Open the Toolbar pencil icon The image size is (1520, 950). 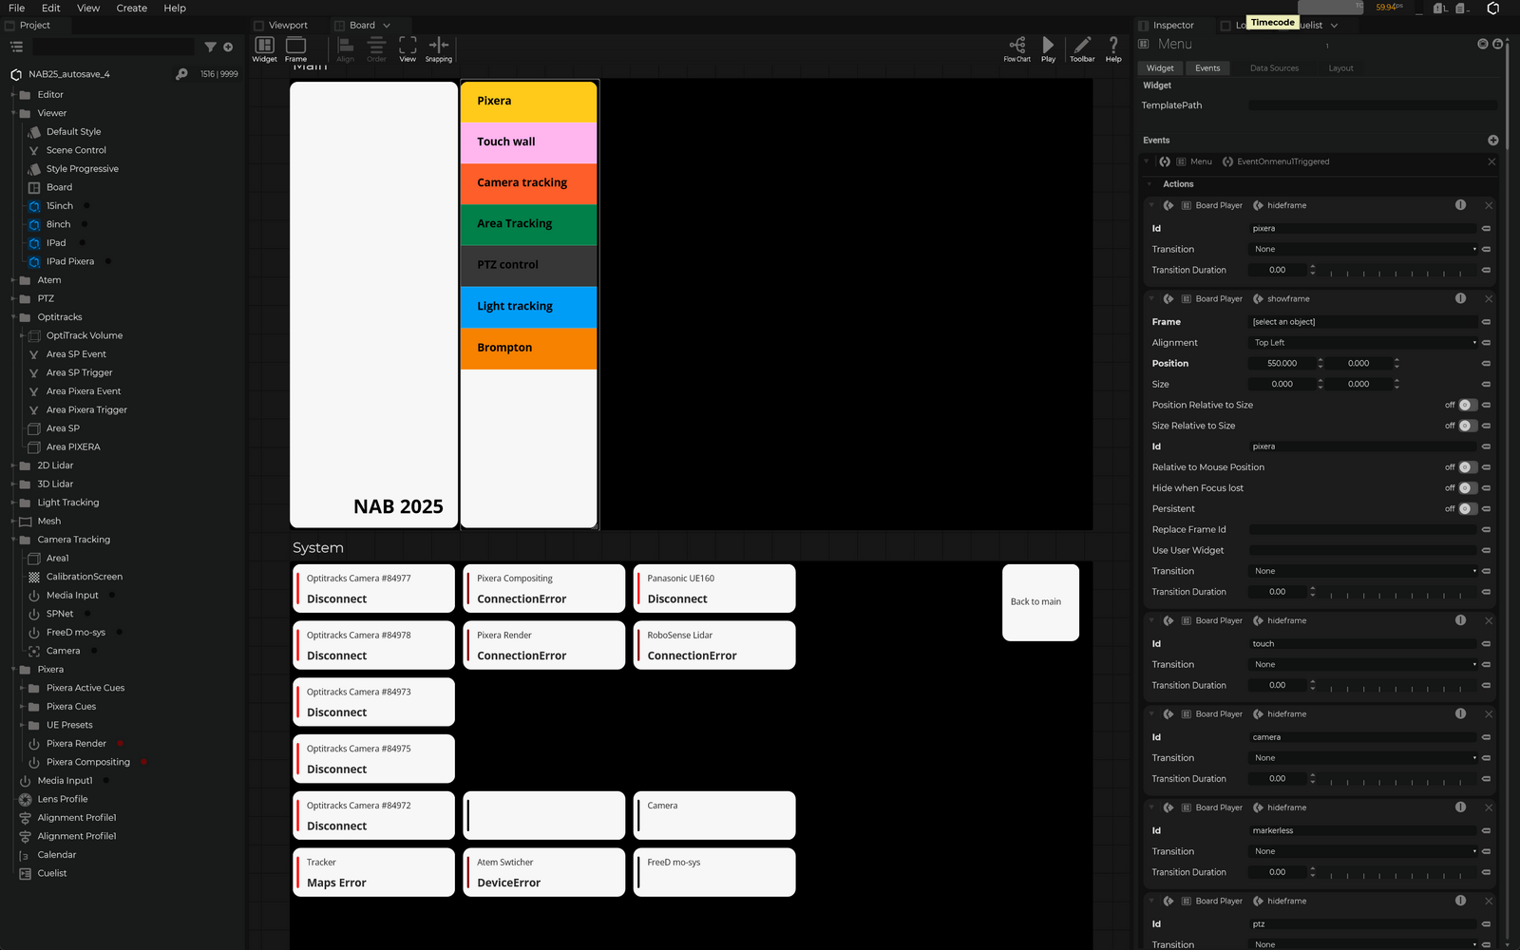coord(1082,46)
